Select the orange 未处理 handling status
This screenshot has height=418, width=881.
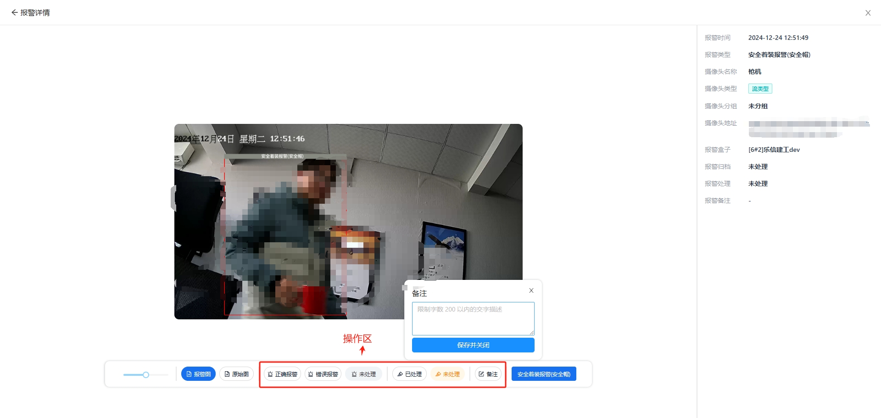pyautogui.click(x=447, y=374)
